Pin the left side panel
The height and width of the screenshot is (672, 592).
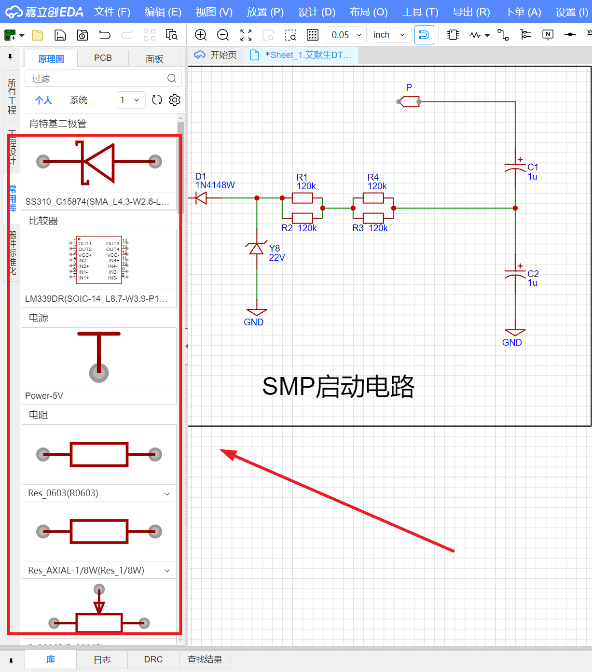[10, 57]
